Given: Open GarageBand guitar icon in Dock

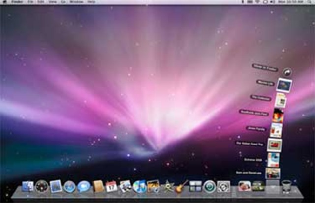Looking at the screenshot, I should tap(182, 186).
